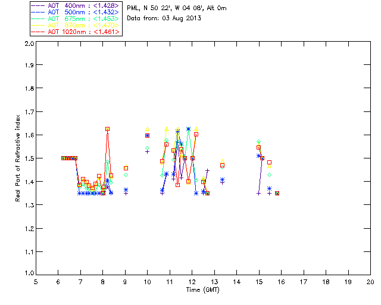Click hour 5 on the time axis
Screen dimensions: 381x305
[x=36, y=282]
